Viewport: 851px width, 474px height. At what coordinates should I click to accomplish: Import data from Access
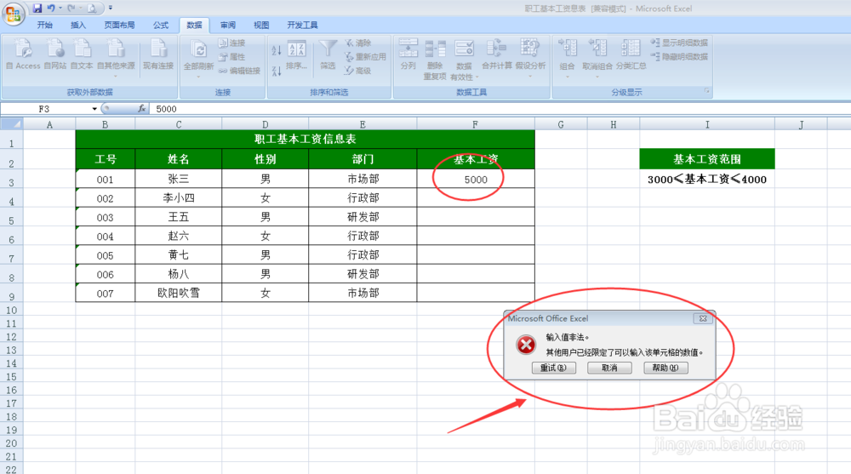(23, 54)
